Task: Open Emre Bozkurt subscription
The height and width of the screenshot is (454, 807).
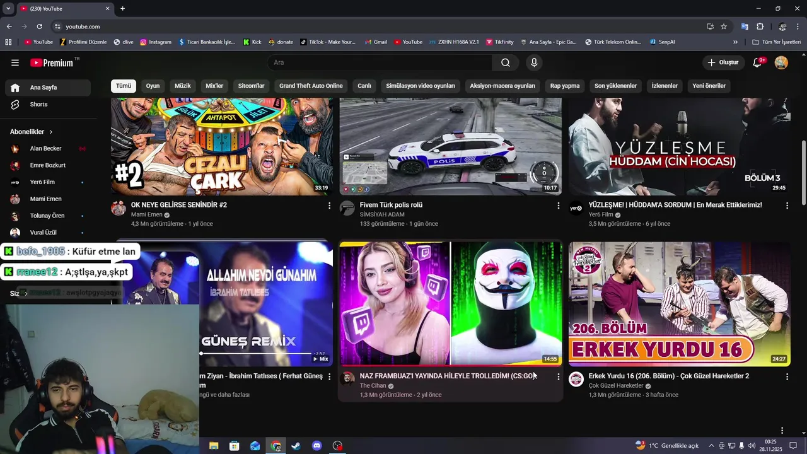Action: [48, 165]
